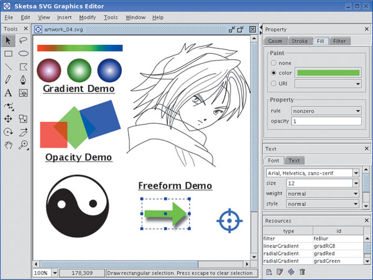Switch to the Stroke tab
This screenshot has height=280, width=373.
coord(300,41)
